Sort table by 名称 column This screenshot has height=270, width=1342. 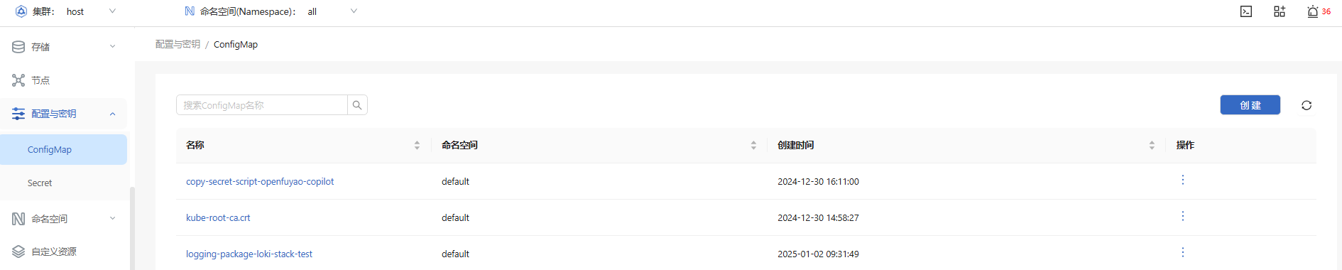[417, 145]
